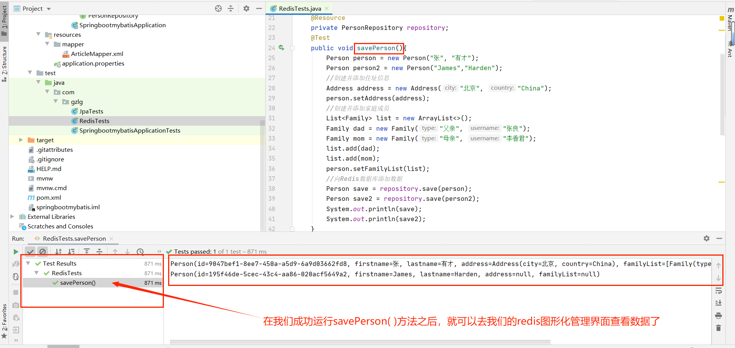Select the RedisTests.java editor tab
735x348 pixels.
tap(299, 8)
